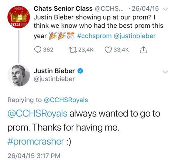Click the Chats Senior Class name
The width and height of the screenshot is (175, 164).
63,9
